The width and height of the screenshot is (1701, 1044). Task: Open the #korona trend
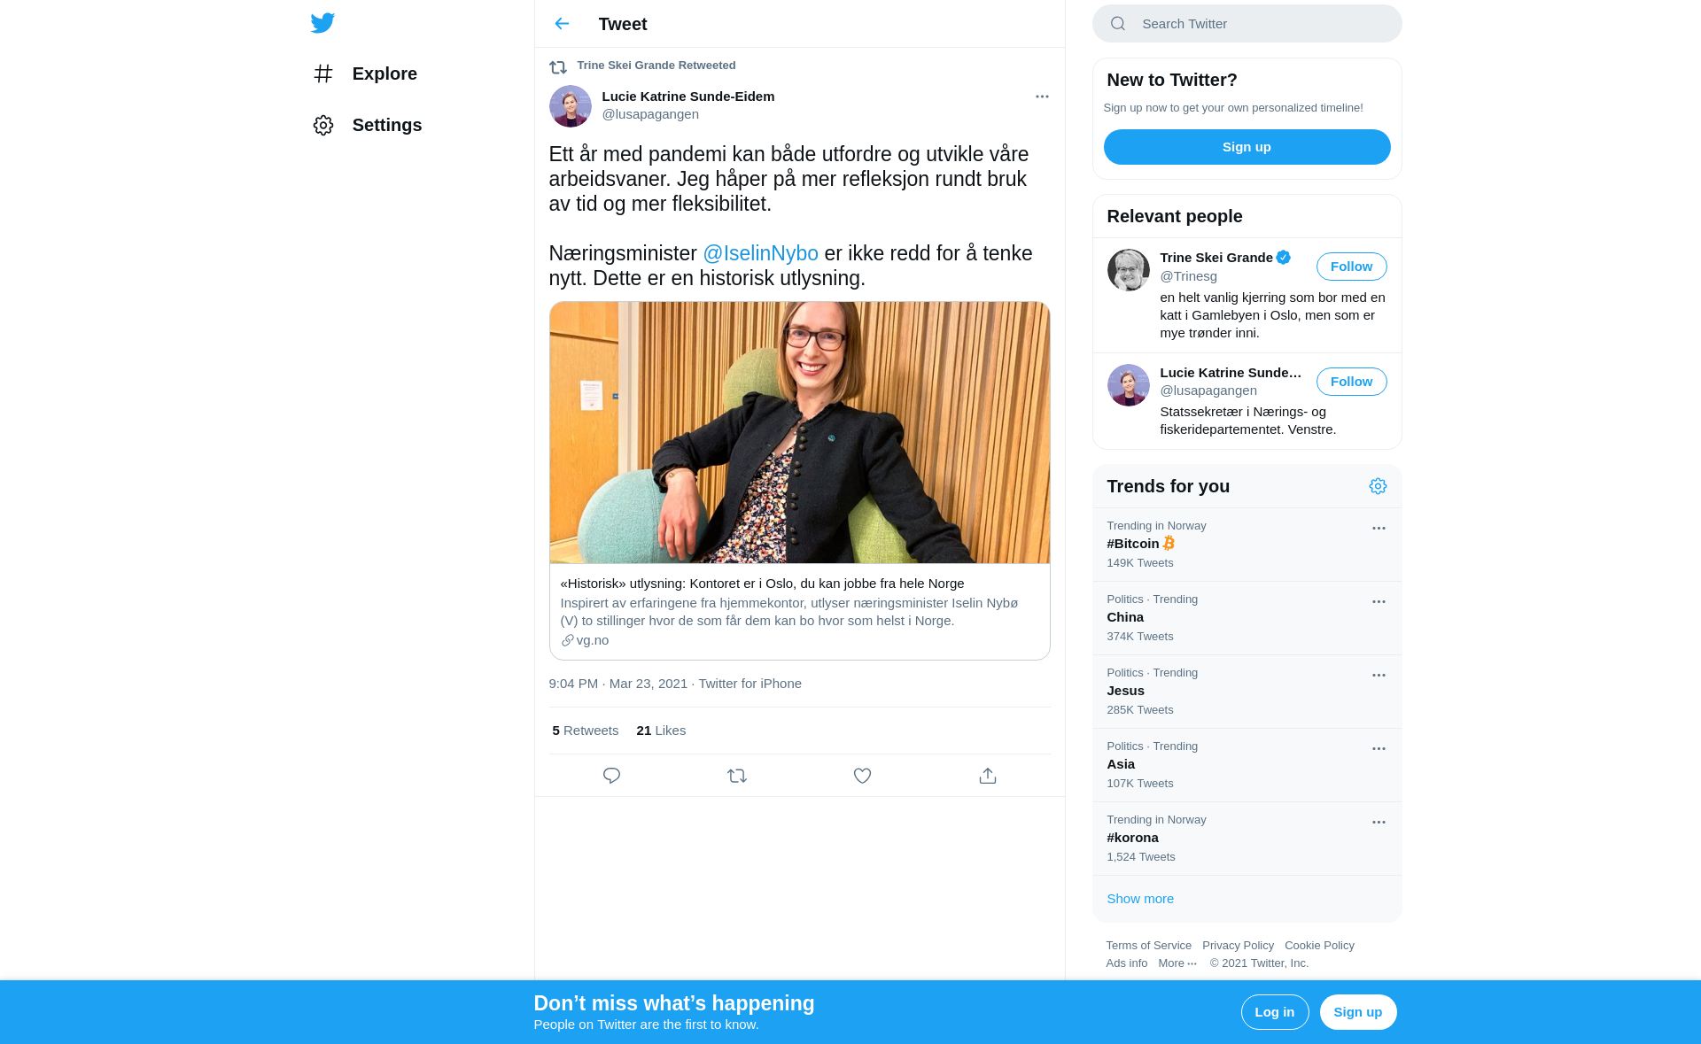(1247, 839)
